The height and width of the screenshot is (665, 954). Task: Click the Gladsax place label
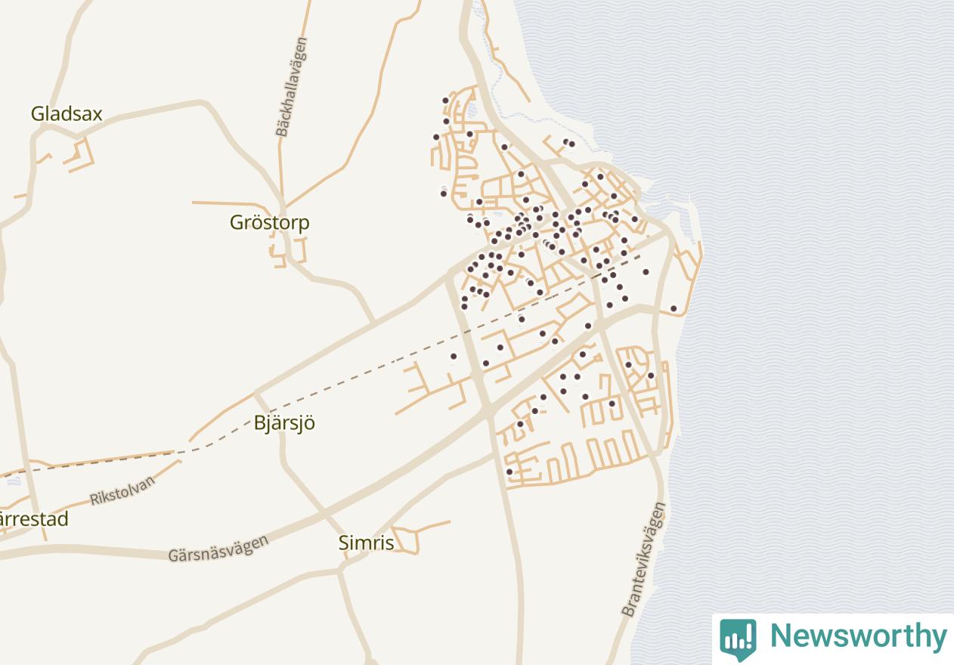coord(67,114)
